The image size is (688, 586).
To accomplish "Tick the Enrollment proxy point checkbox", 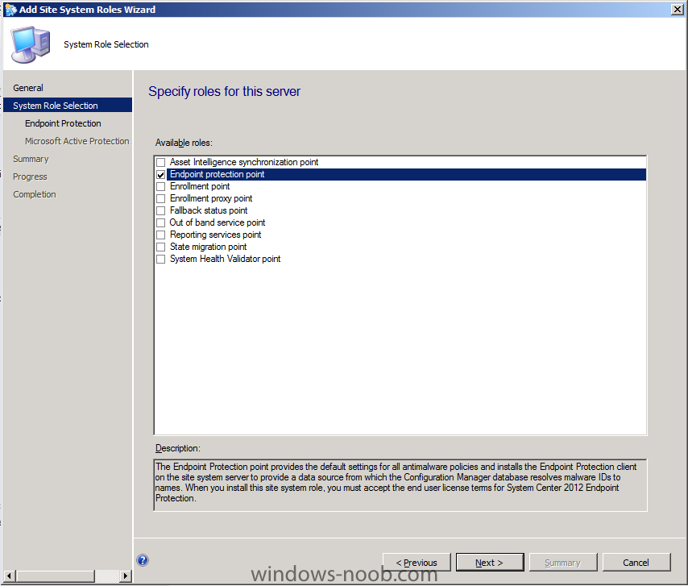I will (161, 199).
